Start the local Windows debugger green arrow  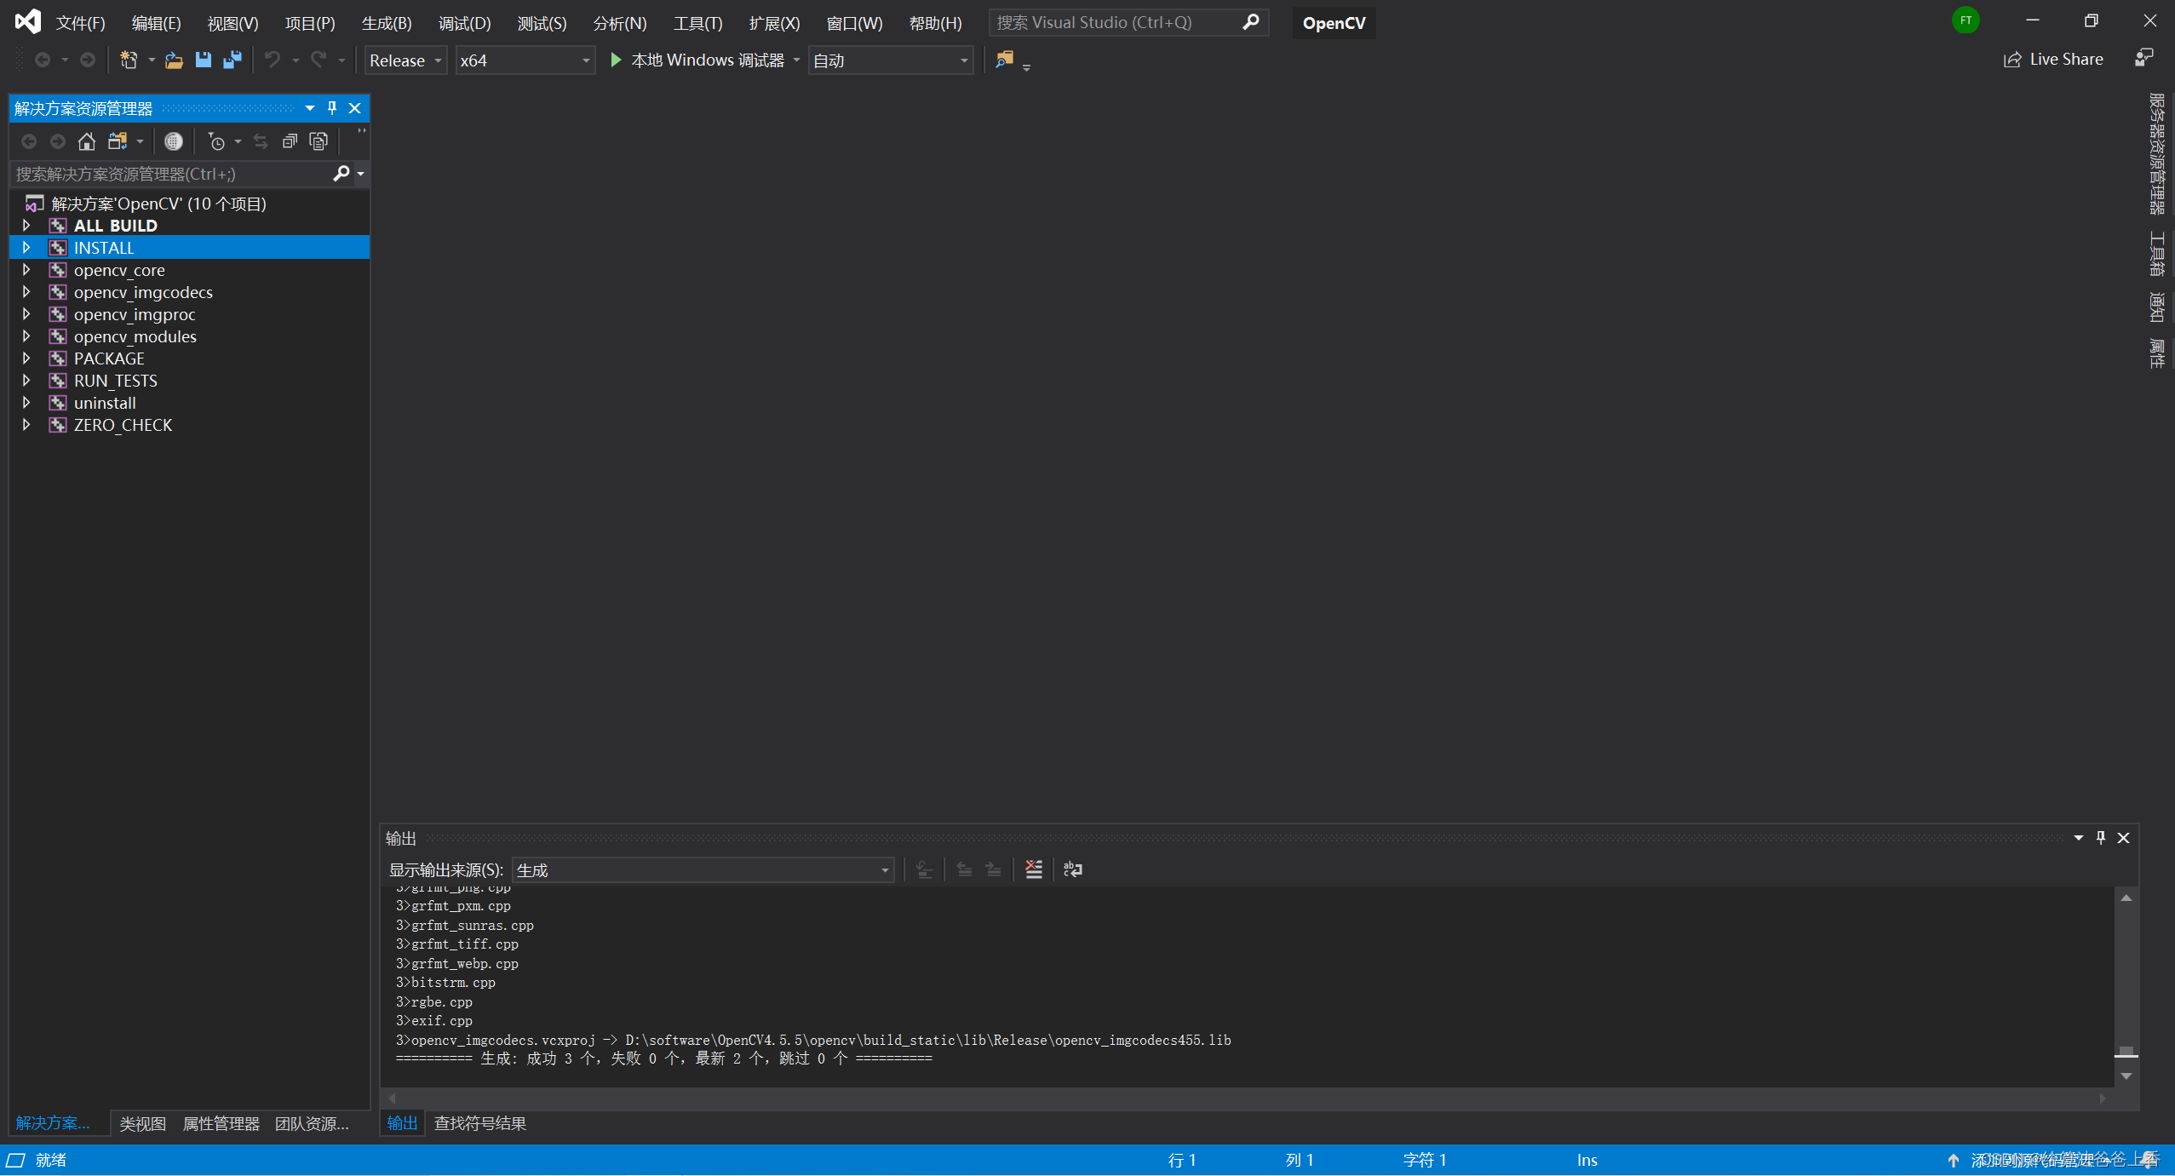616,60
